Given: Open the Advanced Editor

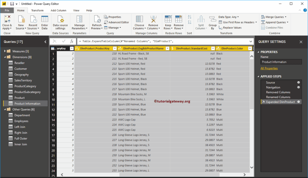Looking at the screenshot, I should (x=117, y=22).
